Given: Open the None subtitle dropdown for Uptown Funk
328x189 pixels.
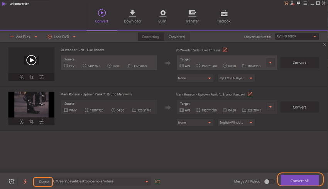Looking at the screenshot, I should (195, 123).
